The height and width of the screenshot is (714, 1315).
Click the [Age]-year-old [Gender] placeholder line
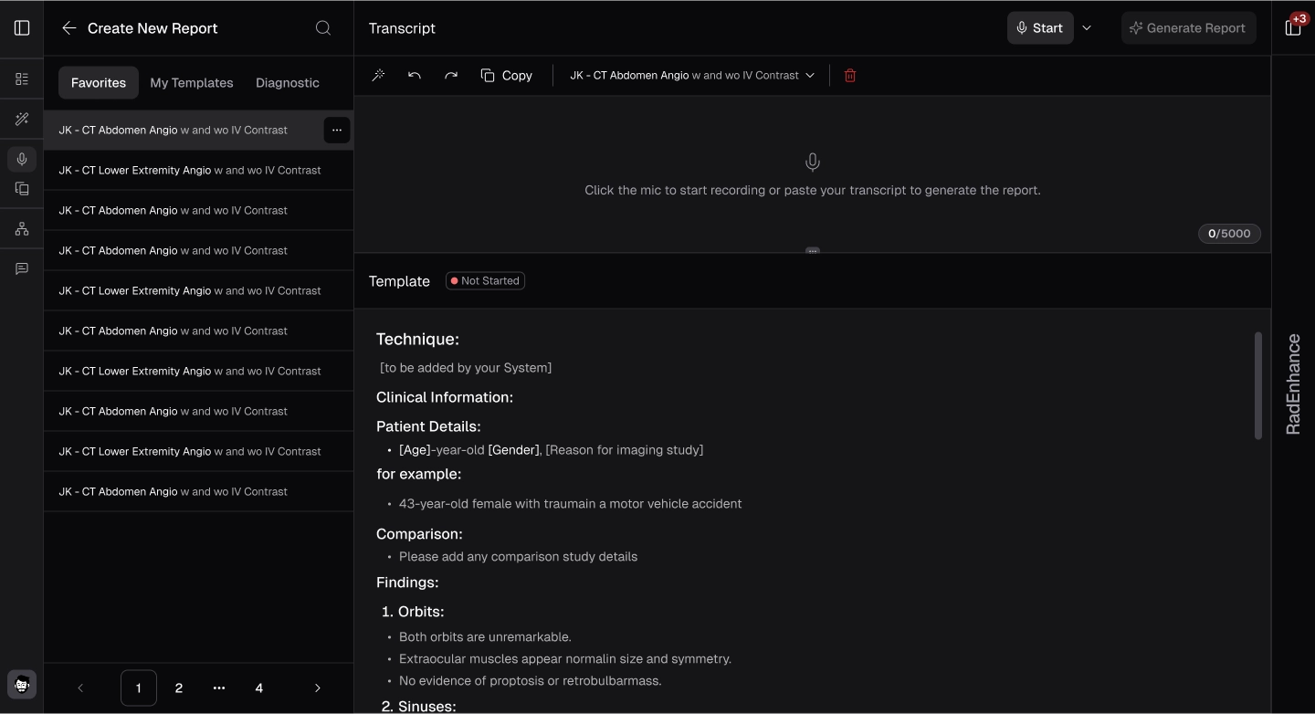pos(551,450)
